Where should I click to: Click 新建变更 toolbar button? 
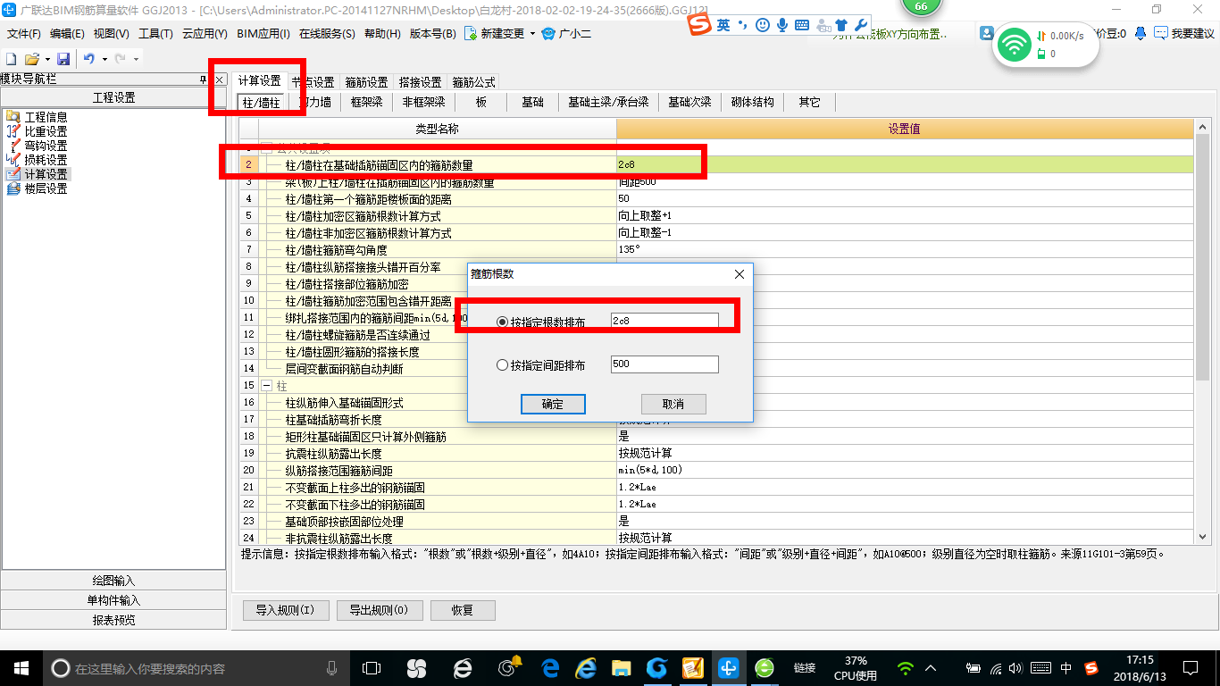[x=495, y=34]
